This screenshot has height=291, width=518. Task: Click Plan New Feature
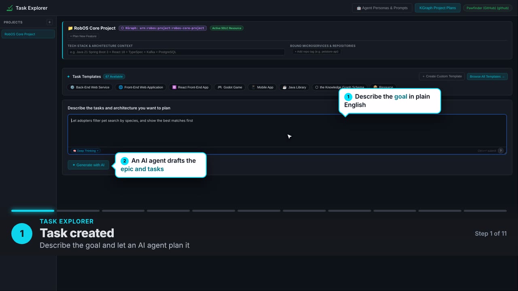83,36
